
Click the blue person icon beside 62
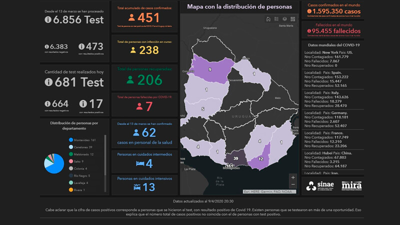(x=136, y=132)
